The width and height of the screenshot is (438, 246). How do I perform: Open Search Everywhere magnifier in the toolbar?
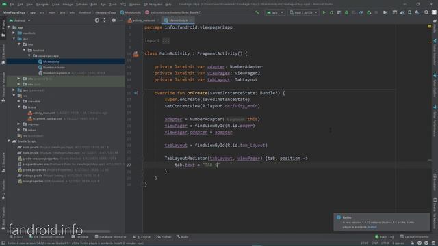(x=426, y=12)
